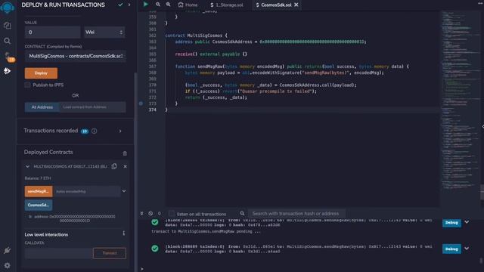This screenshot has height=272, width=484.
Task: Click the green run script play icon
Action: click(146, 5)
